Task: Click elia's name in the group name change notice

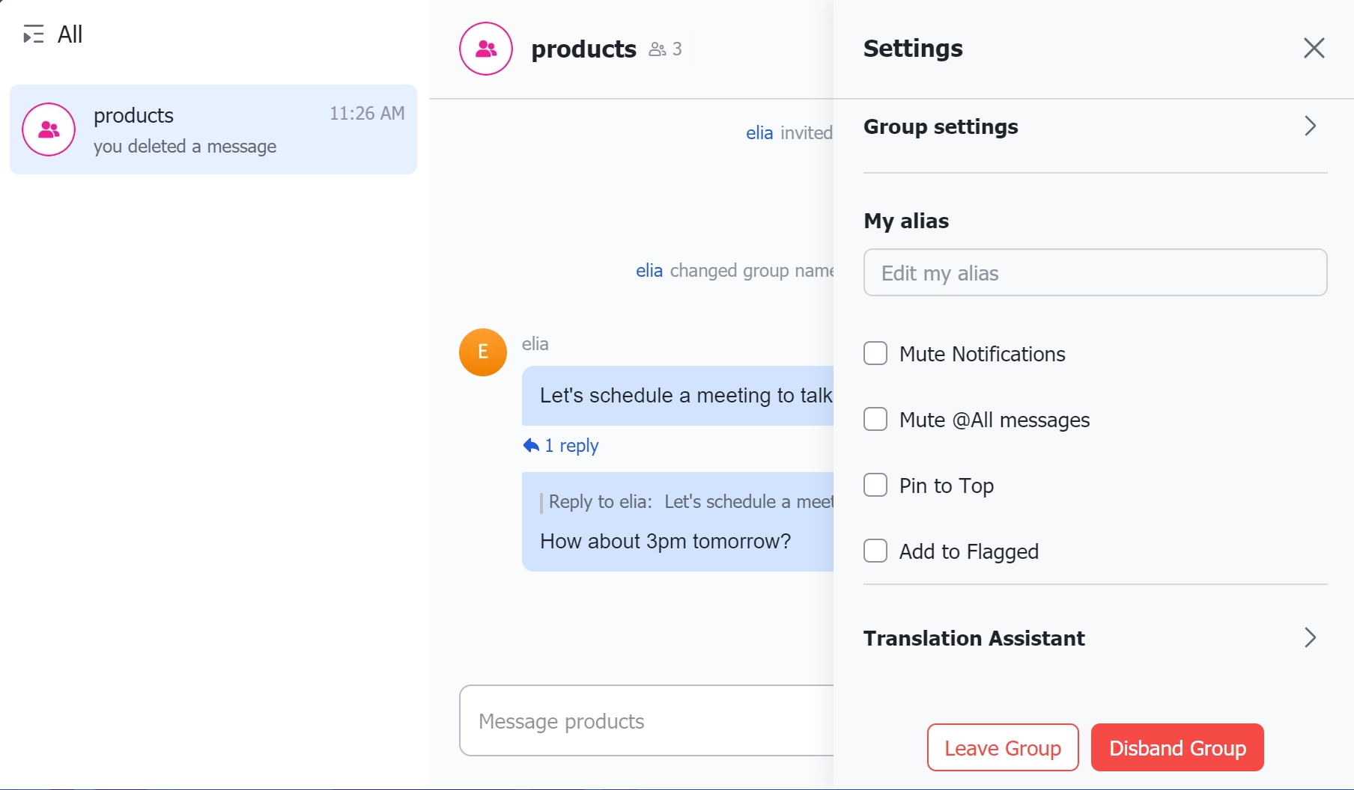Action: point(649,271)
